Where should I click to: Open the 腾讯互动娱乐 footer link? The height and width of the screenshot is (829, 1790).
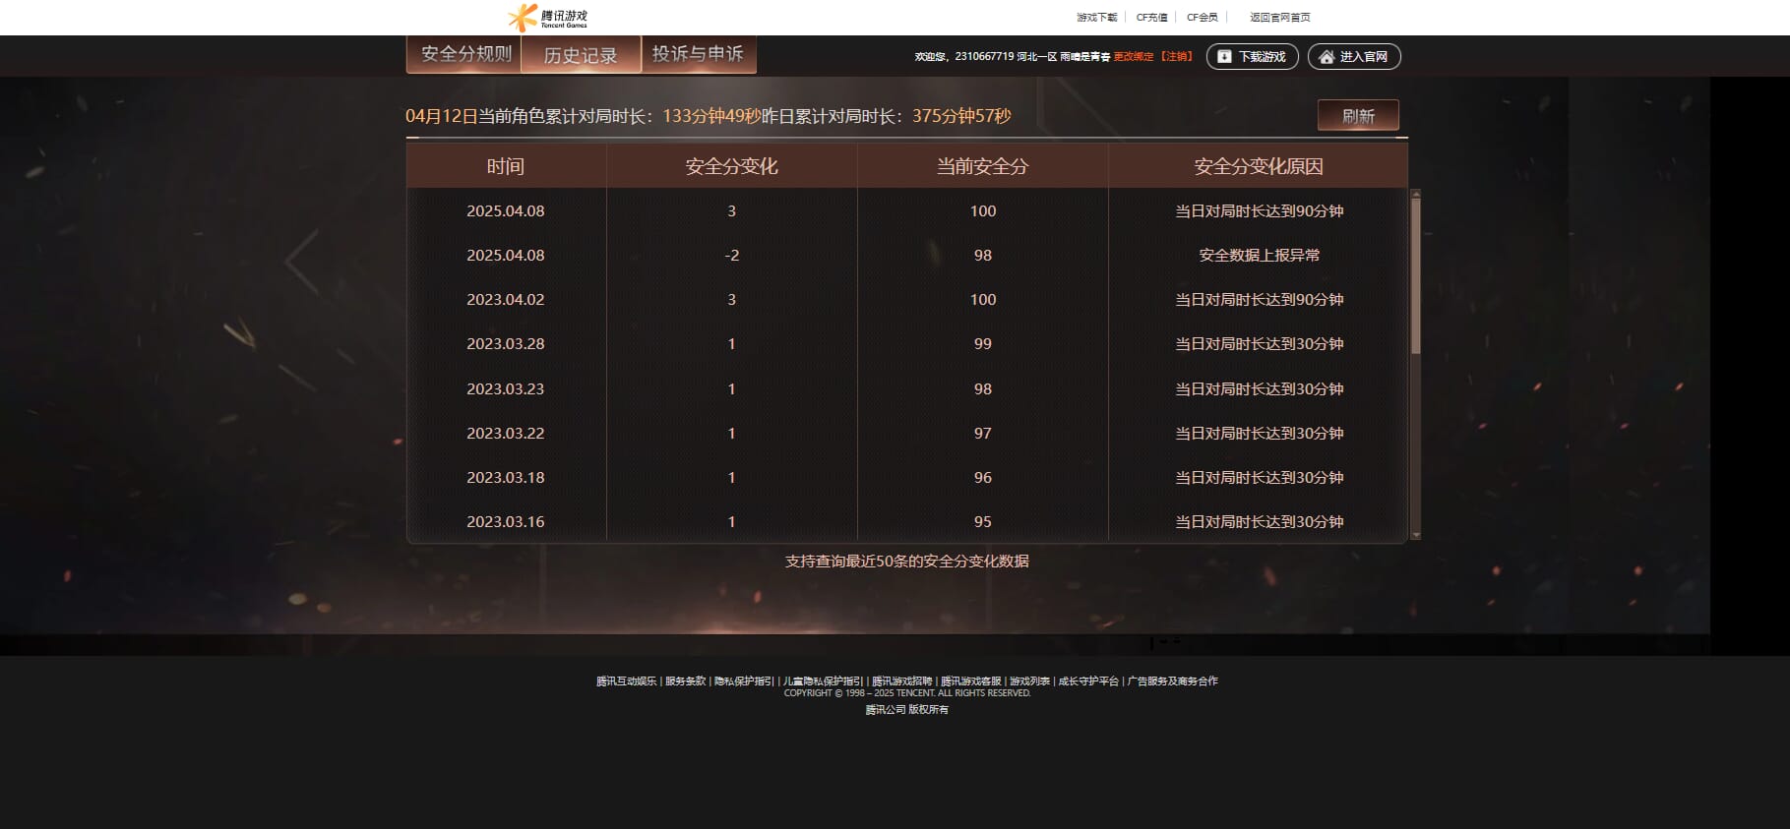click(626, 681)
